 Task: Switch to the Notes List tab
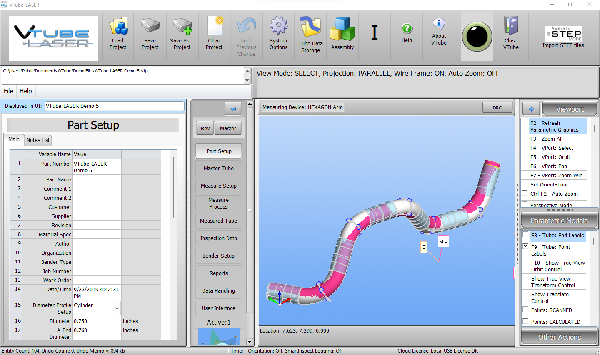(38, 140)
